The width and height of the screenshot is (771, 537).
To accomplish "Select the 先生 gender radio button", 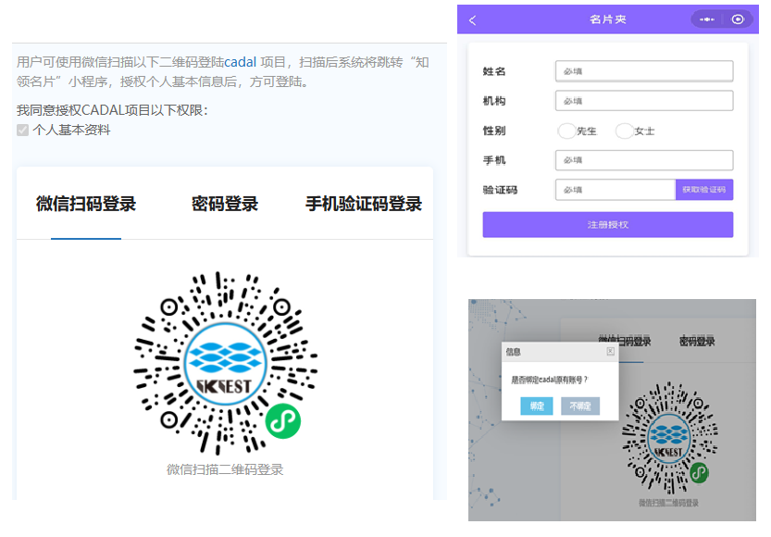I will 566,131.
